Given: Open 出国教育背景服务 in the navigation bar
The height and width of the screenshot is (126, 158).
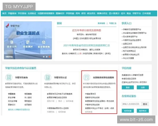Looking at the screenshot, I should point(46,13).
